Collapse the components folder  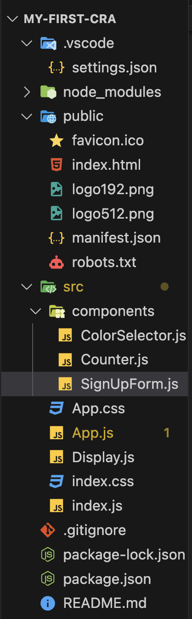tap(36, 311)
